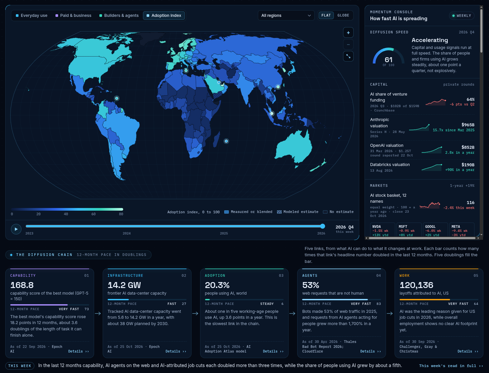The height and width of the screenshot is (373, 489).
Task: Click the Modeled estimate hatched legend swatch
Action: [279, 212]
